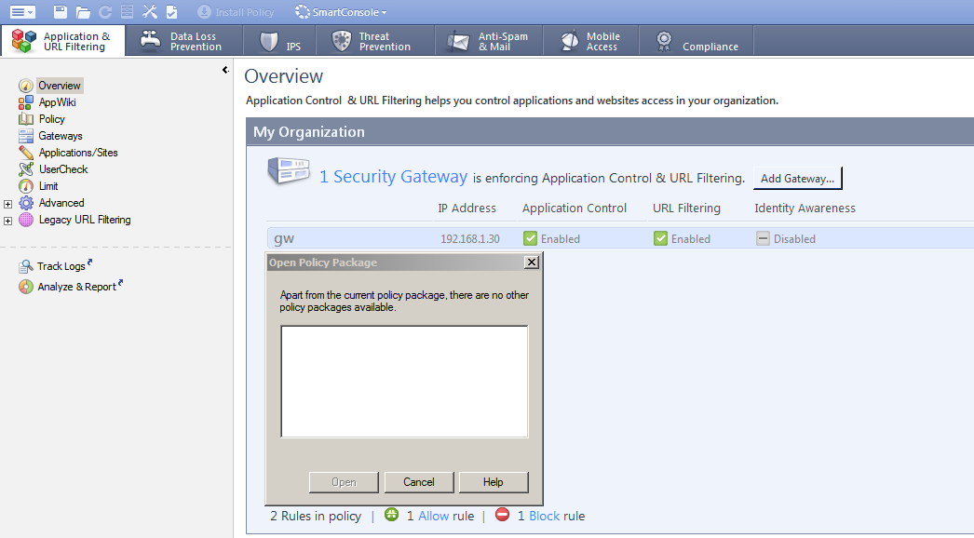974x538 pixels.
Task: Click the Save floppy disk icon
Action: click(x=61, y=12)
